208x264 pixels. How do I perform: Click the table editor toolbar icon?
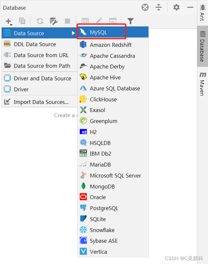85,21
